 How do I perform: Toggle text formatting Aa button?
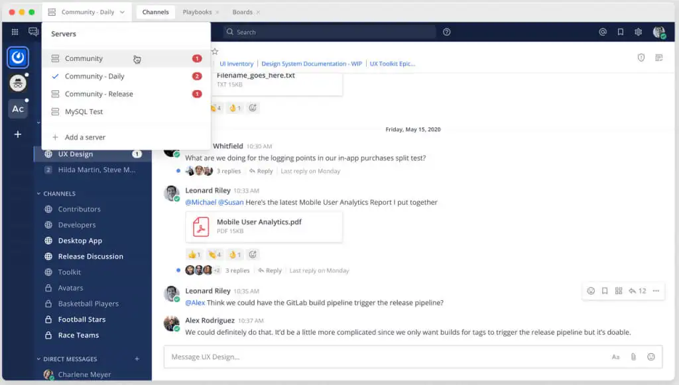coord(615,357)
